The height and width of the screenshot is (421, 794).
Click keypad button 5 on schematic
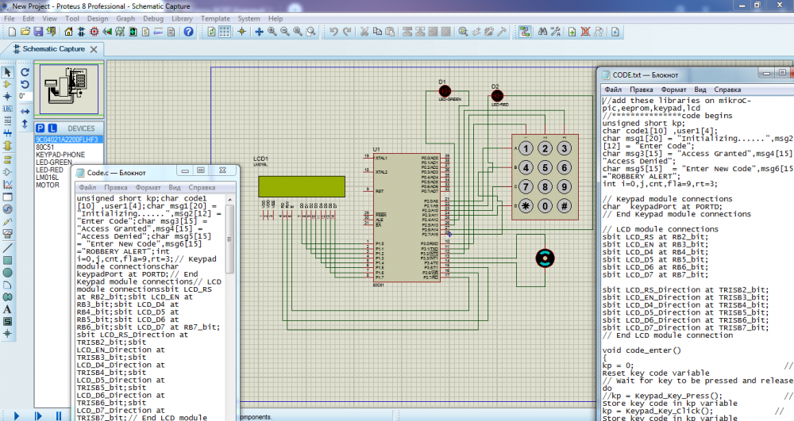pyautogui.click(x=545, y=168)
